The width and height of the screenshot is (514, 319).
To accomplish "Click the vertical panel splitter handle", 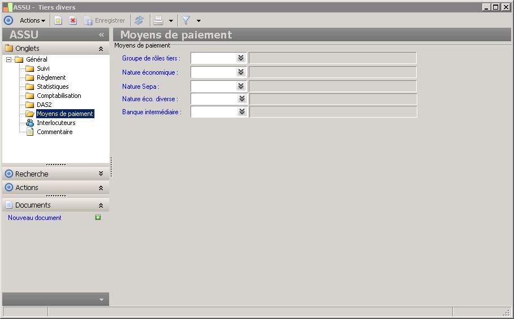I will pos(111,166).
